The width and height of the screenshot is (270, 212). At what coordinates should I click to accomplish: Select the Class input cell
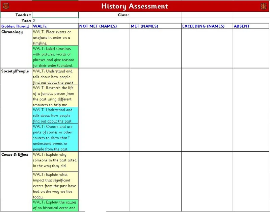[155, 15]
